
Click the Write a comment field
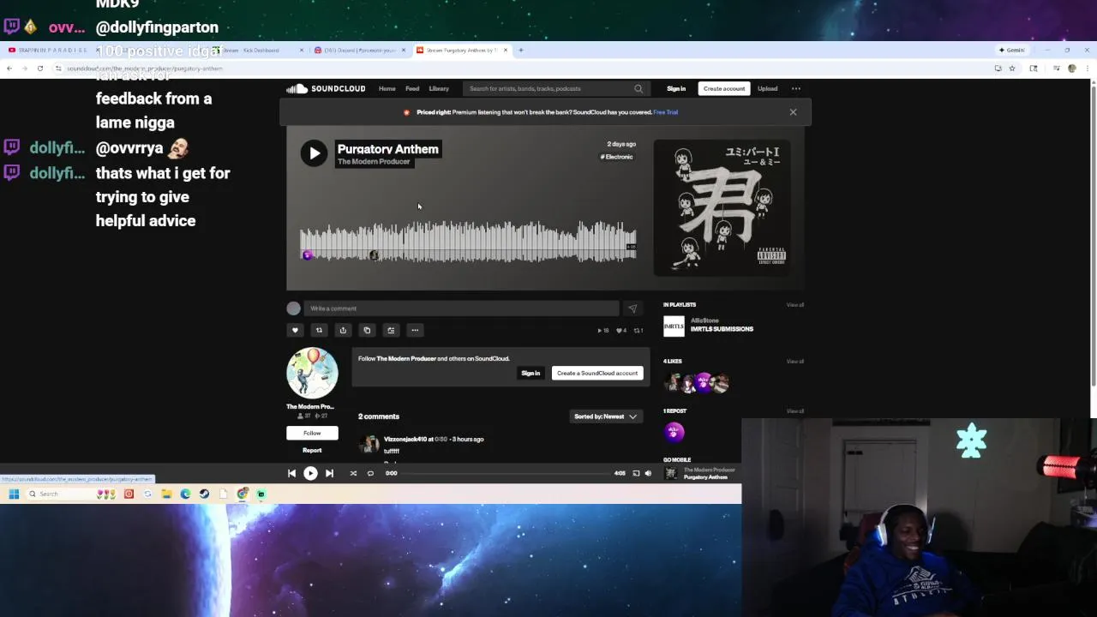(x=461, y=308)
